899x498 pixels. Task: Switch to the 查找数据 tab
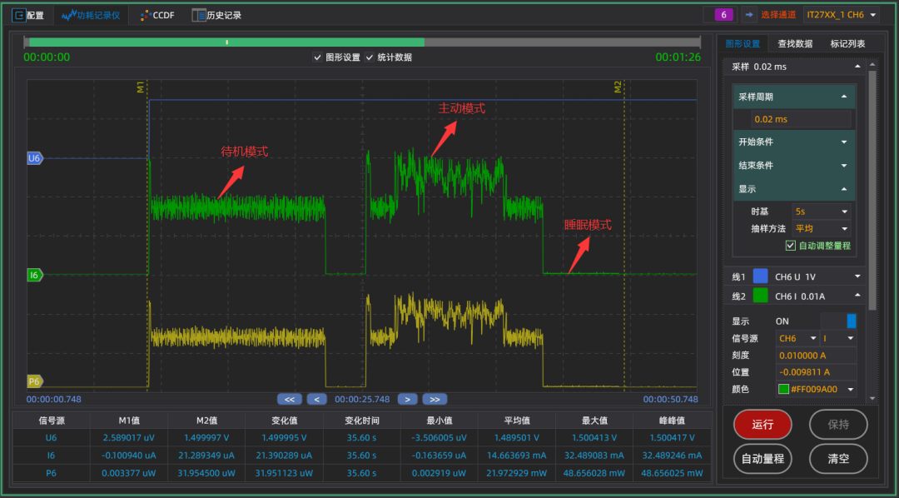point(795,44)
